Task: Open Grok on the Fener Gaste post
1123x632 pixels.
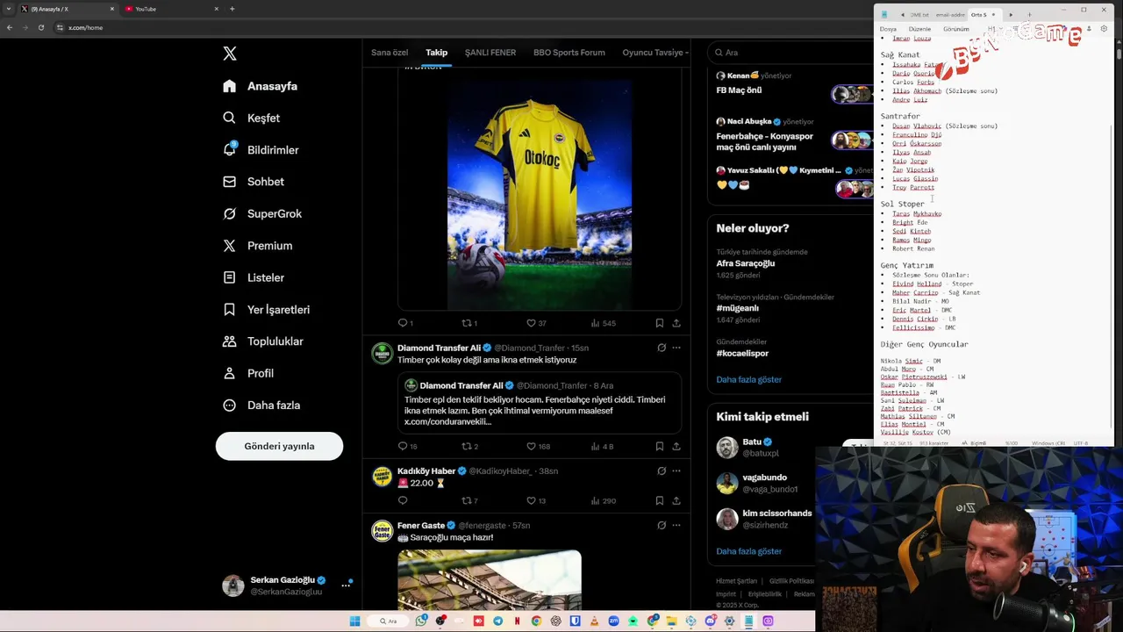Action: coord(662,525)
